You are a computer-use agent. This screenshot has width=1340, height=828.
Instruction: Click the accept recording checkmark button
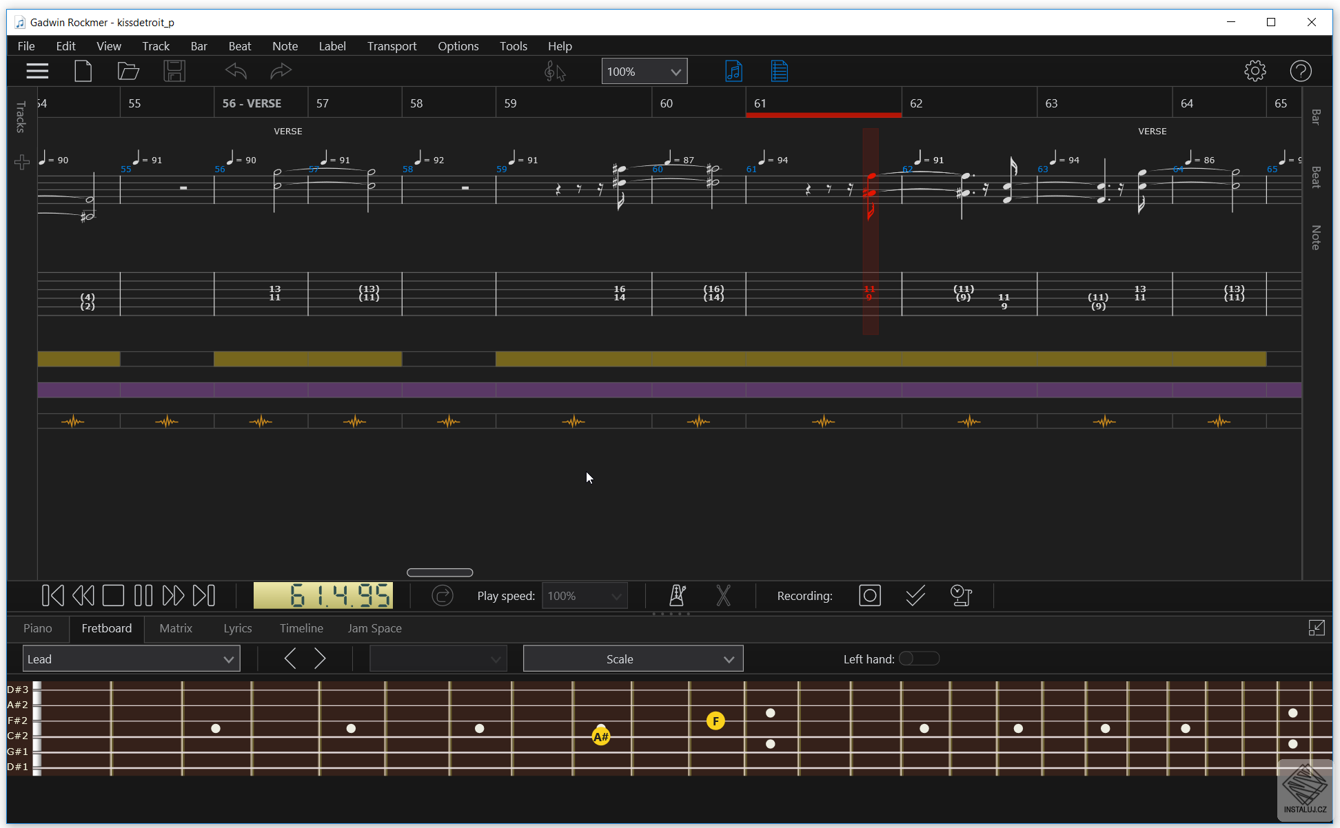tap(915, 595)
